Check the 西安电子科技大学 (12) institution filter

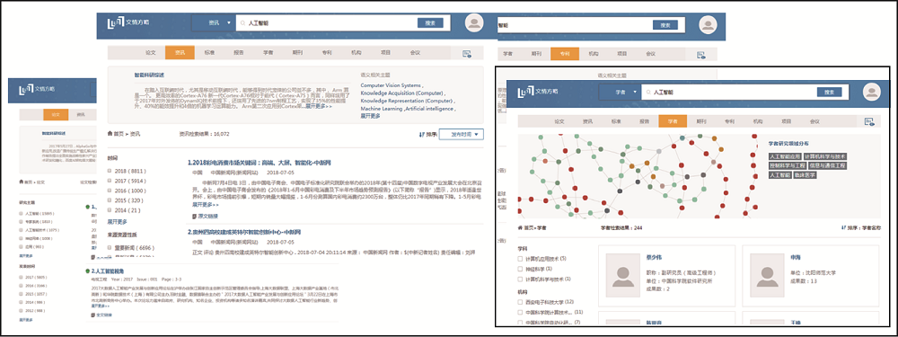click(520, 301)
